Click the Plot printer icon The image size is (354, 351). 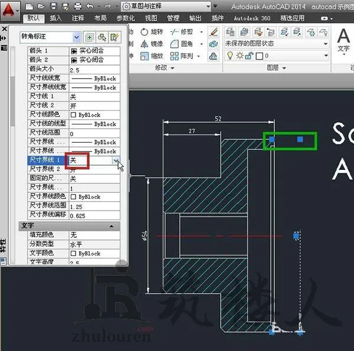[x=78, y=6]
